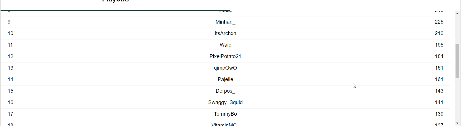Screen dimensions: 461x126
Task: Click the vertical scrollbar thumb
Action: 457,61
